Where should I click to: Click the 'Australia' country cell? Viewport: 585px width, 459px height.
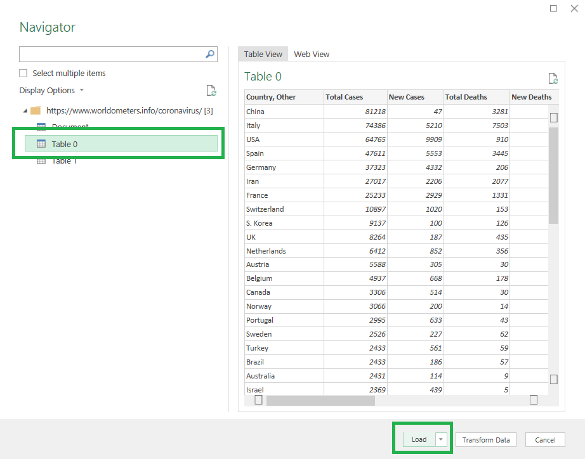coord(284,376)
